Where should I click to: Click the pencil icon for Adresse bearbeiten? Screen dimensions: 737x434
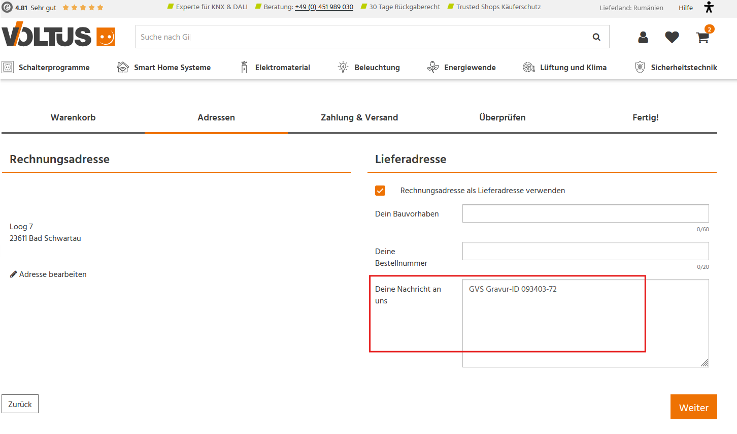[14, 274]
